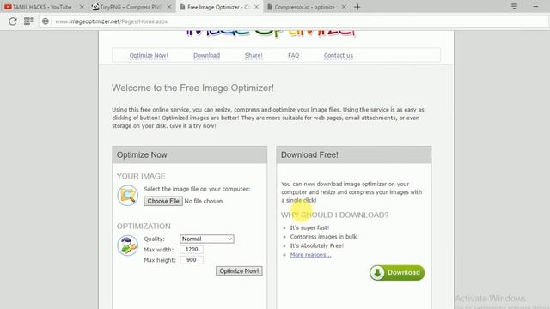Reload the page with the refresh icon

click(13, 21)
